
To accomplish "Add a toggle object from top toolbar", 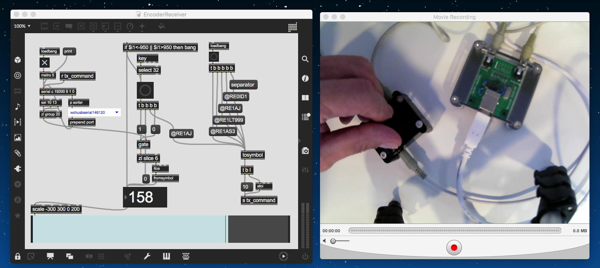I will coord(81,26).
